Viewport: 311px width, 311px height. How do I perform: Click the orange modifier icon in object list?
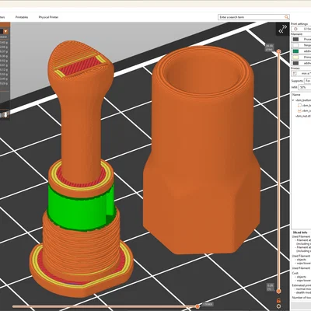pos(299,110)
